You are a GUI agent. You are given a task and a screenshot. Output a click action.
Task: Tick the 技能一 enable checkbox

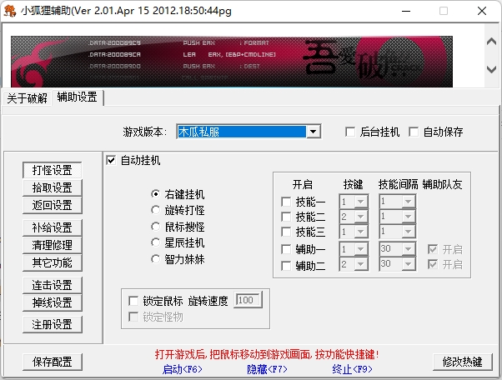coord(287,201)
